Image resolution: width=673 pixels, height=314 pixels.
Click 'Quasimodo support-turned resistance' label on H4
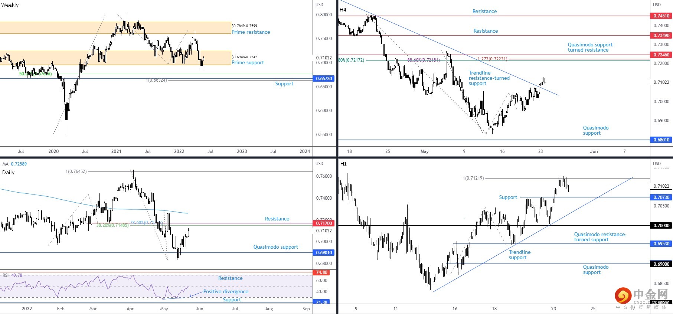(591, 48)
